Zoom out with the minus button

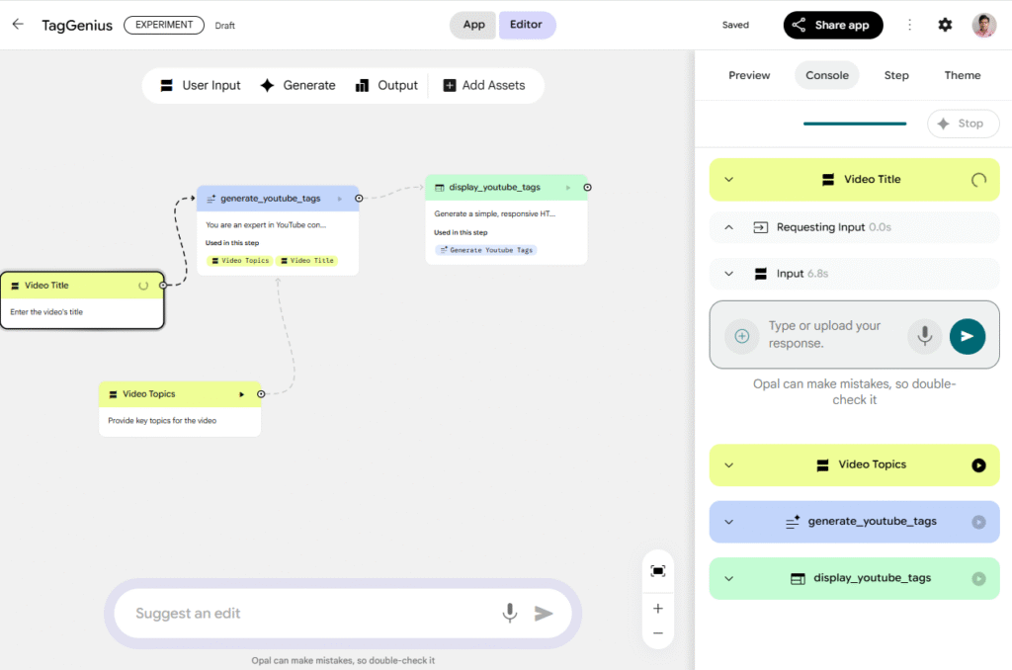pos(658,633)
